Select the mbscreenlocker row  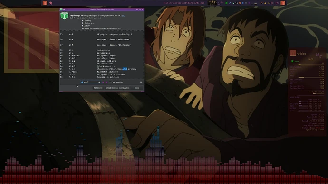coord(102,64)
